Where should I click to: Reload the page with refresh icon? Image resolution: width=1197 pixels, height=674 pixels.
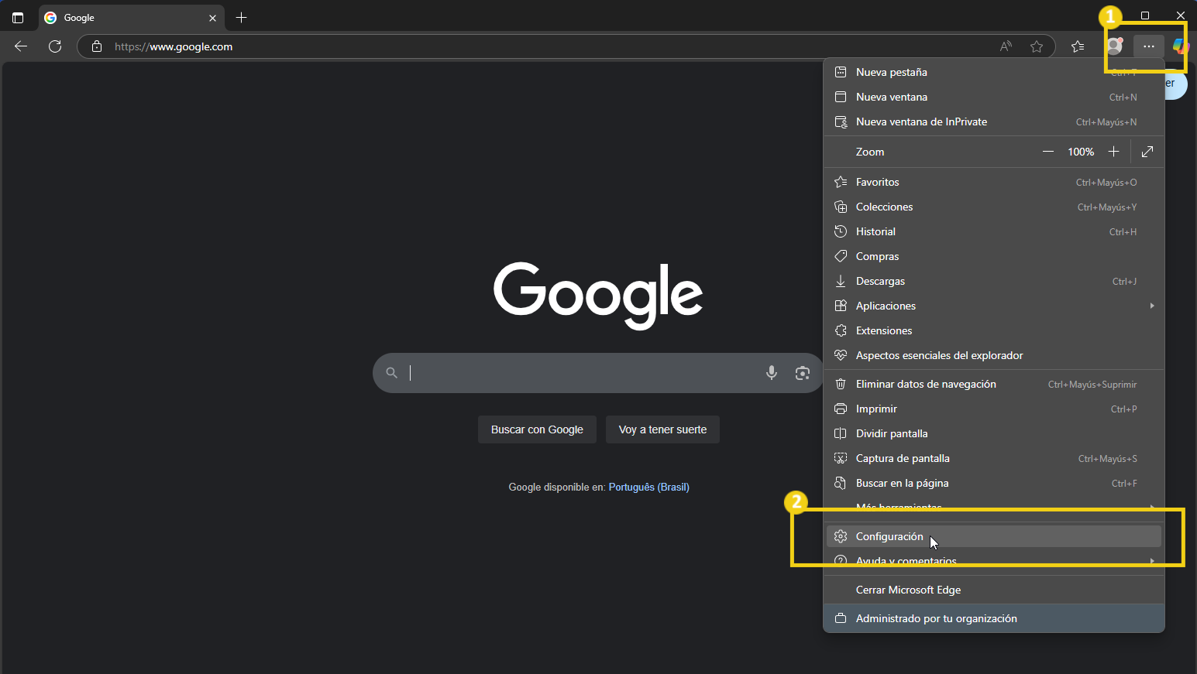pyautogui.click(x=55, y=46)
